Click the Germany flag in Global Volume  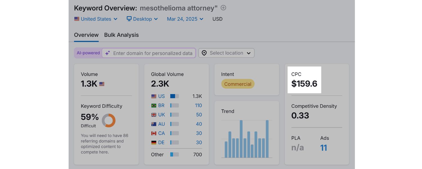[x=154, y=143]
